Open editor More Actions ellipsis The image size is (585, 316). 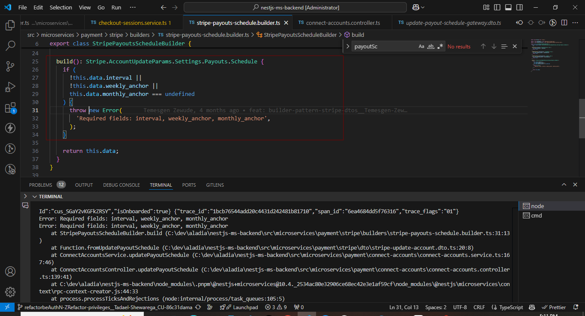pyautogui.click(x=575, y=23)
